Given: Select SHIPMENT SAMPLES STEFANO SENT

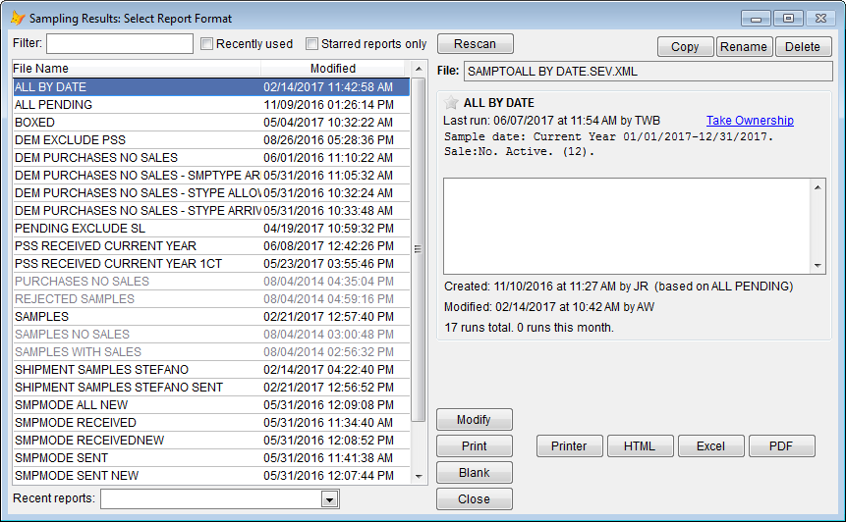Looking at the screenshot, I should pyautogui.click(x=211, y=388).
